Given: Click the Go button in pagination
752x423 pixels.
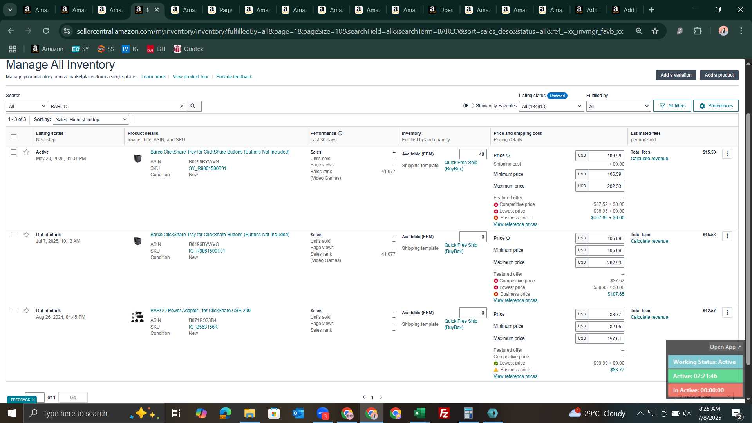Looking at the screenshot, I should [73, 397].
